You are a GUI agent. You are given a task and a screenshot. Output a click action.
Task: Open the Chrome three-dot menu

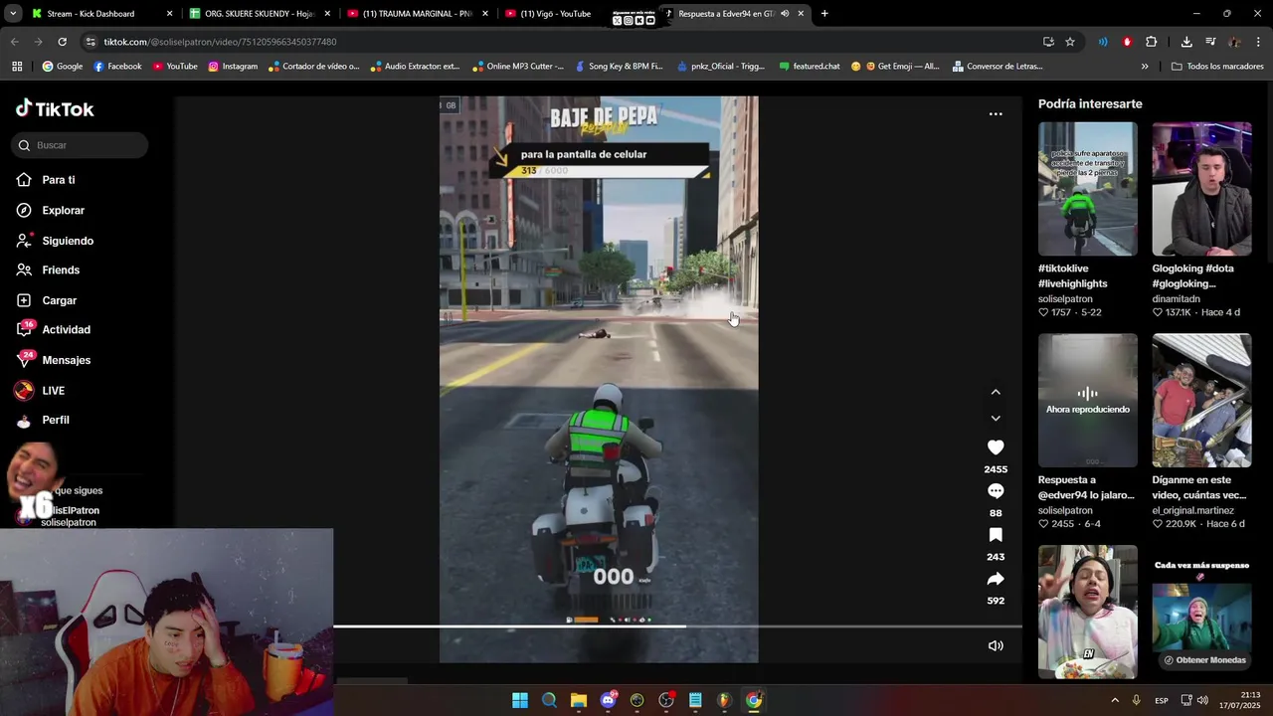tap(1259, 42)
